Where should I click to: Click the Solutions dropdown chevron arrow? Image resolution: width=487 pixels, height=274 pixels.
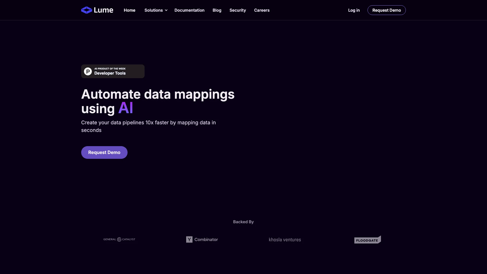pyautogui.click(x=166, y=10)
